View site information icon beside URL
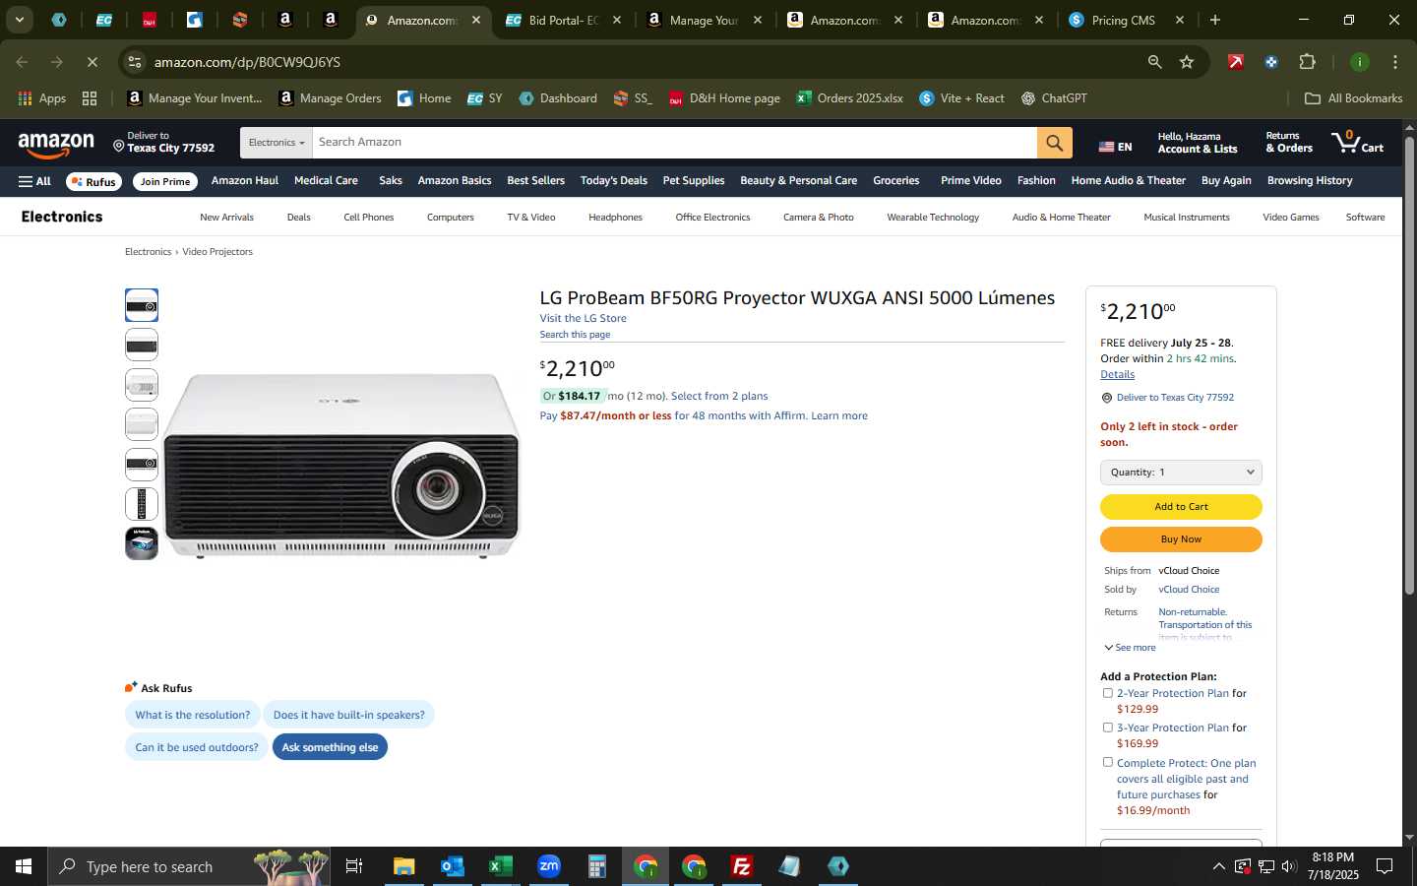This screenshot has width=1417, height=886. pos(135,62)
